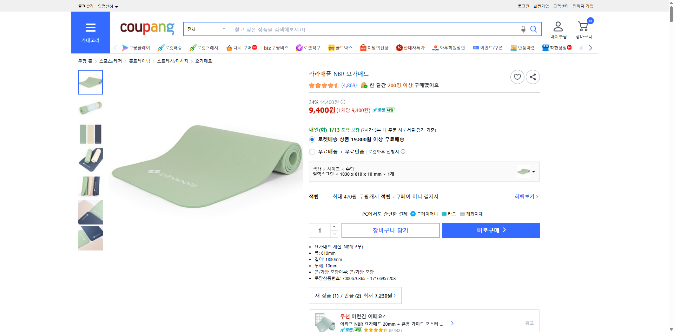Add the yoga mat to wishlist via heart icon

517,77
